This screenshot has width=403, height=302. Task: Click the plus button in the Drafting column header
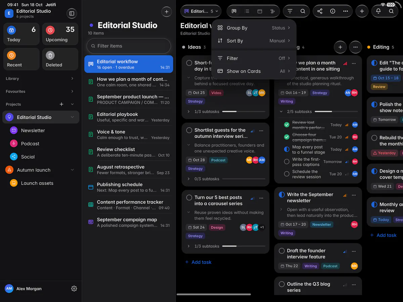(340, 47)
